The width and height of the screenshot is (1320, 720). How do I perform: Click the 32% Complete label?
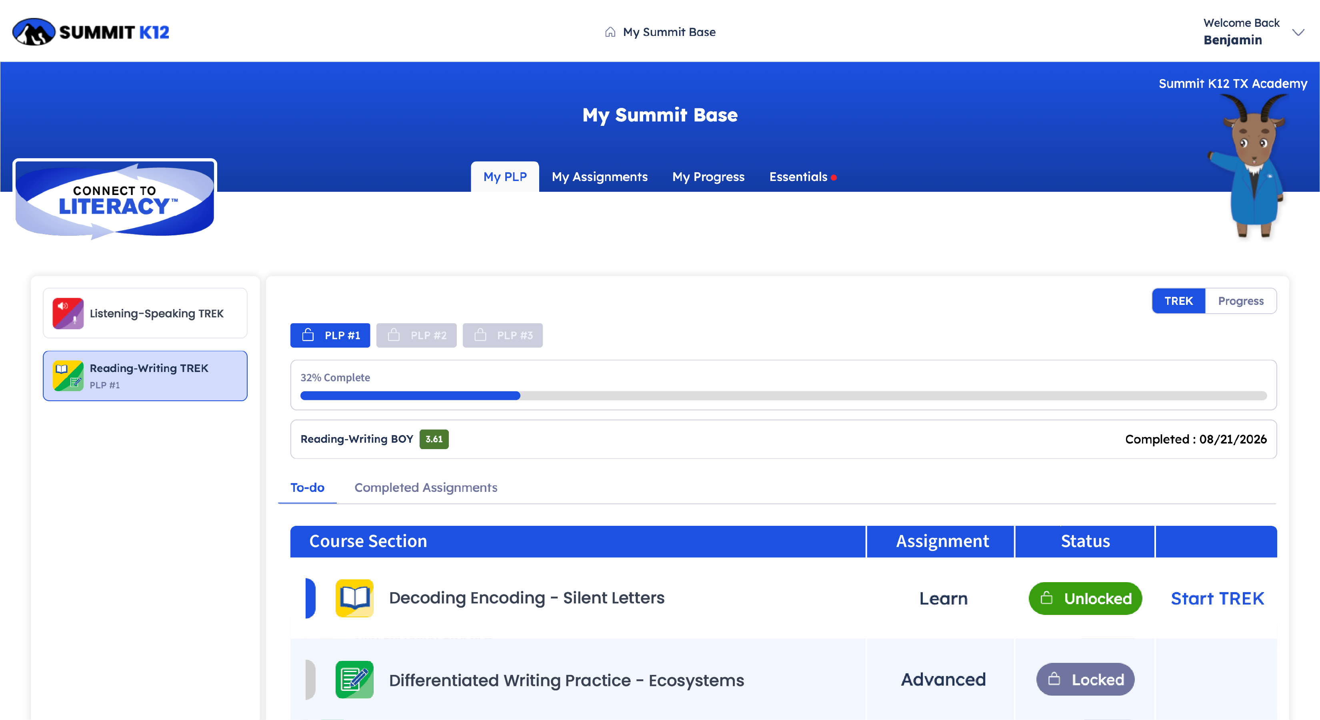pyautogui.click(x=335, y=378)
